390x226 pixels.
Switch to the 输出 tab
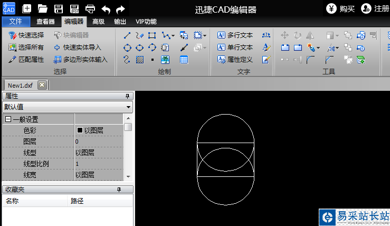pos(120,22)
